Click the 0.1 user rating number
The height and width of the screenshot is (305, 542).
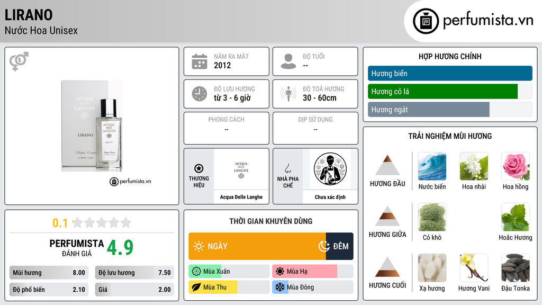(60, 223)
